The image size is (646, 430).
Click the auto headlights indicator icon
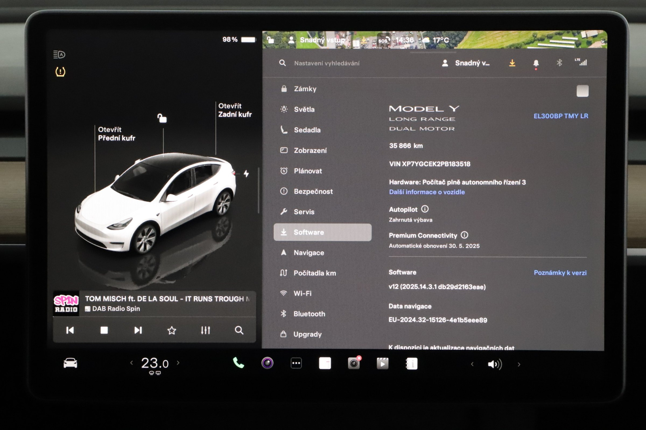coord(59,54)
